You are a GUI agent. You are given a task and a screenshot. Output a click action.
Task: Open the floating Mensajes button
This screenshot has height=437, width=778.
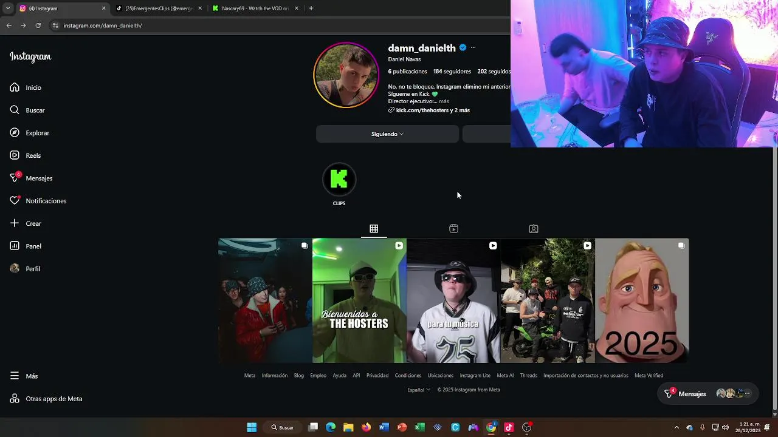point(709,394)
